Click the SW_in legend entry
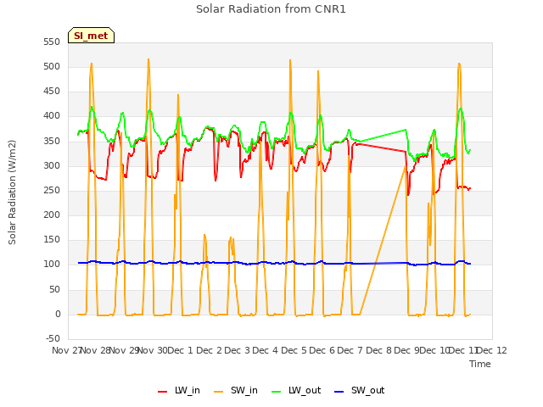Viewport: 543px width, 407px height. tap(236, 390)
